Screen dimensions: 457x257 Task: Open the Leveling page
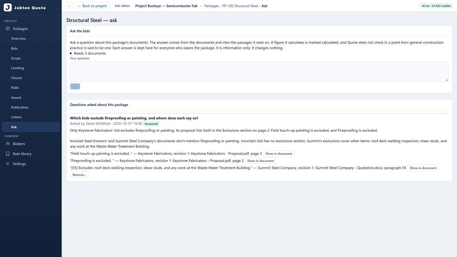(31, 68)
